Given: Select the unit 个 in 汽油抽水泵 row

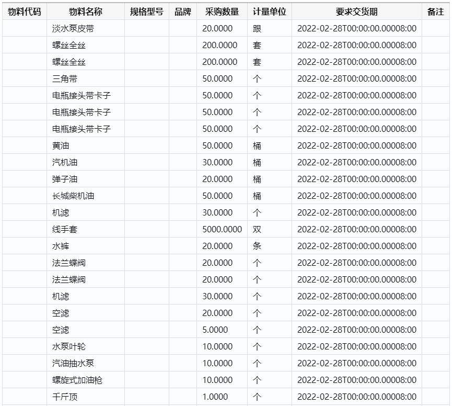Looking at the screenshot, I should 270,364.
